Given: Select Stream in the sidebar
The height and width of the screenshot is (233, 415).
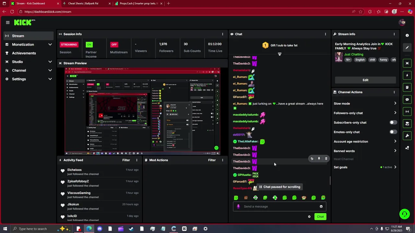Looking at the screenshot, I should coord(29,36).
